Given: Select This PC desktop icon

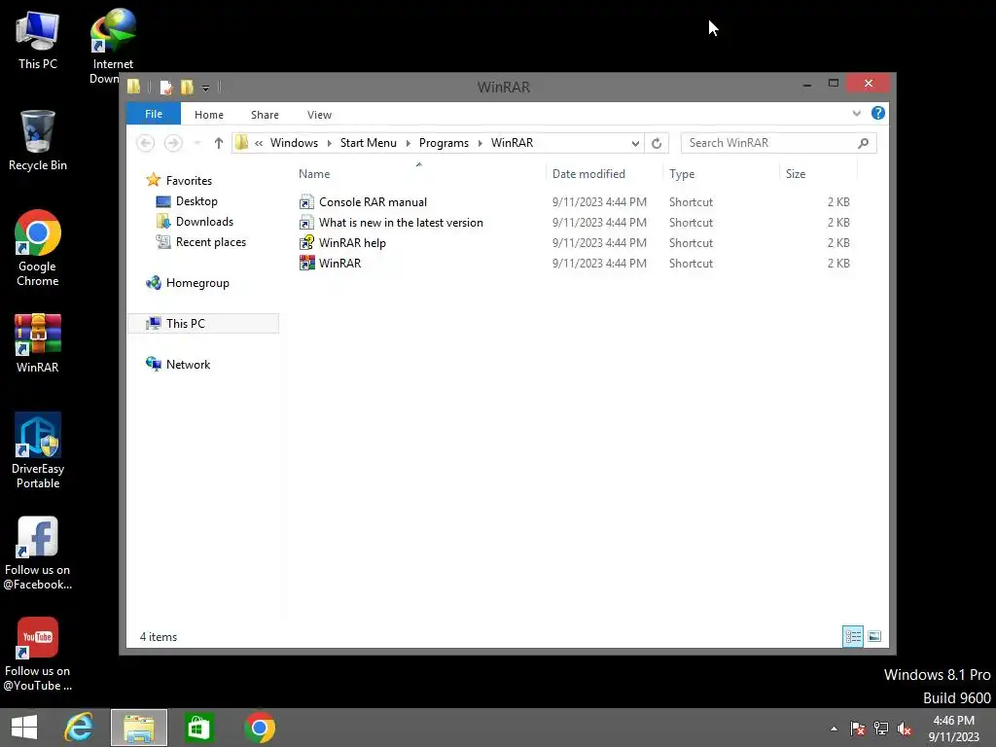Looking at the screenshot, I should click(38, 39).
